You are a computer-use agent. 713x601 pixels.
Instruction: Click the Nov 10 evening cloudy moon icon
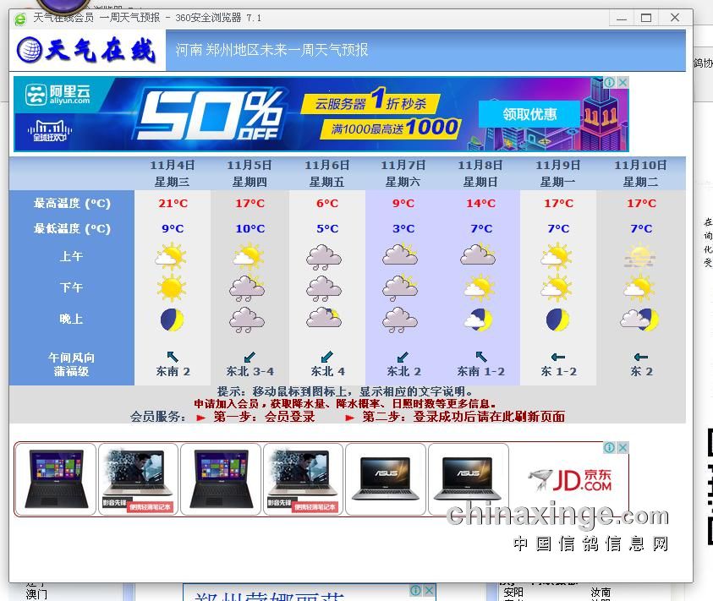point(639,320)
